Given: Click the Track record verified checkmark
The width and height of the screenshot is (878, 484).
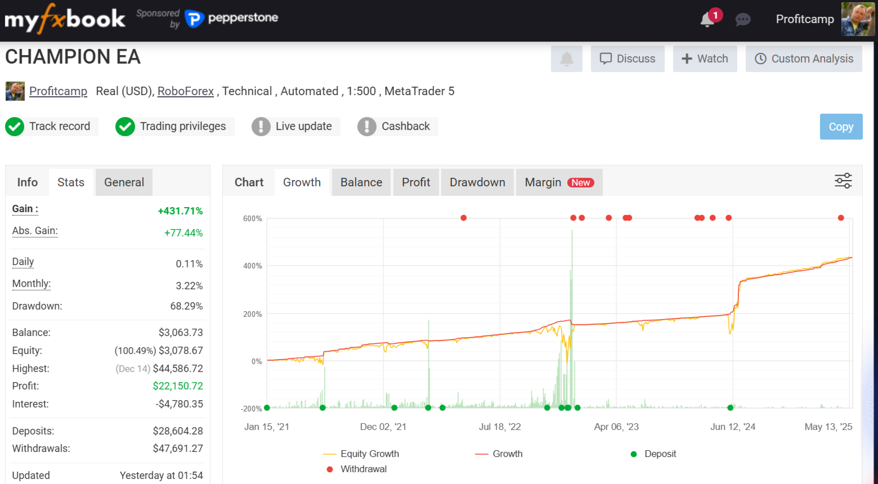Looking at the screenshot, I should [15, 127].
